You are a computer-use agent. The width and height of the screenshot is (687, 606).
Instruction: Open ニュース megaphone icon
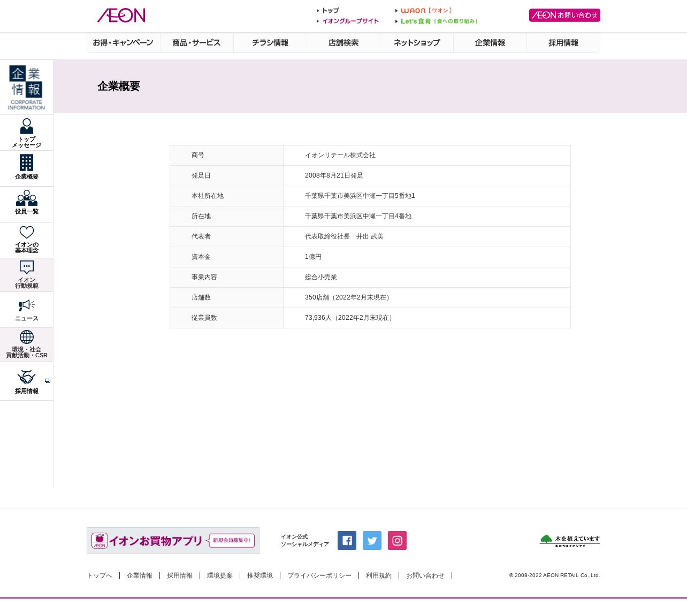click(x=27, y=305)
